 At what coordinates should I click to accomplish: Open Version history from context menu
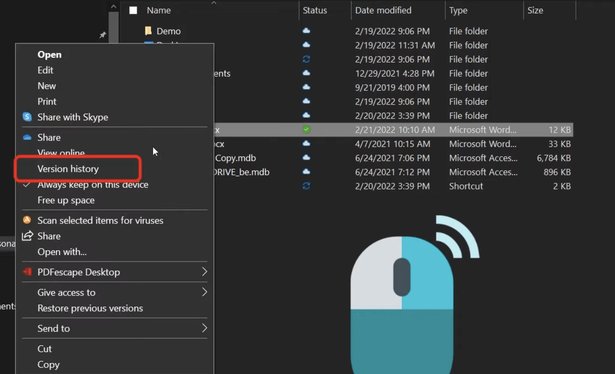[68, 169]
